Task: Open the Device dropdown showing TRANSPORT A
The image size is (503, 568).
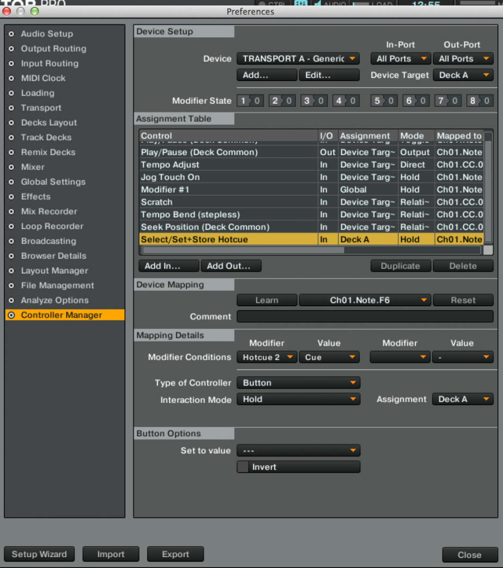Action: 298,59
